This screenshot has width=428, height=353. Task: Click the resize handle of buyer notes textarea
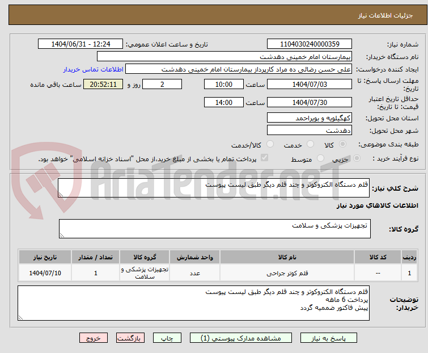tap(20, 317)
